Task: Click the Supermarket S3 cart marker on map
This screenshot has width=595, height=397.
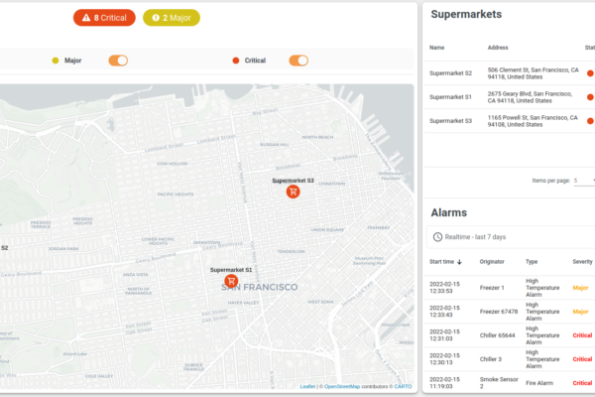Action: [x=293, y=192]
